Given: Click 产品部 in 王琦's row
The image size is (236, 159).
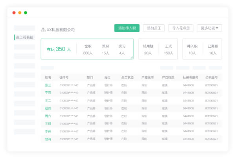Looking at the screenshot, I should tap(91, 123).
